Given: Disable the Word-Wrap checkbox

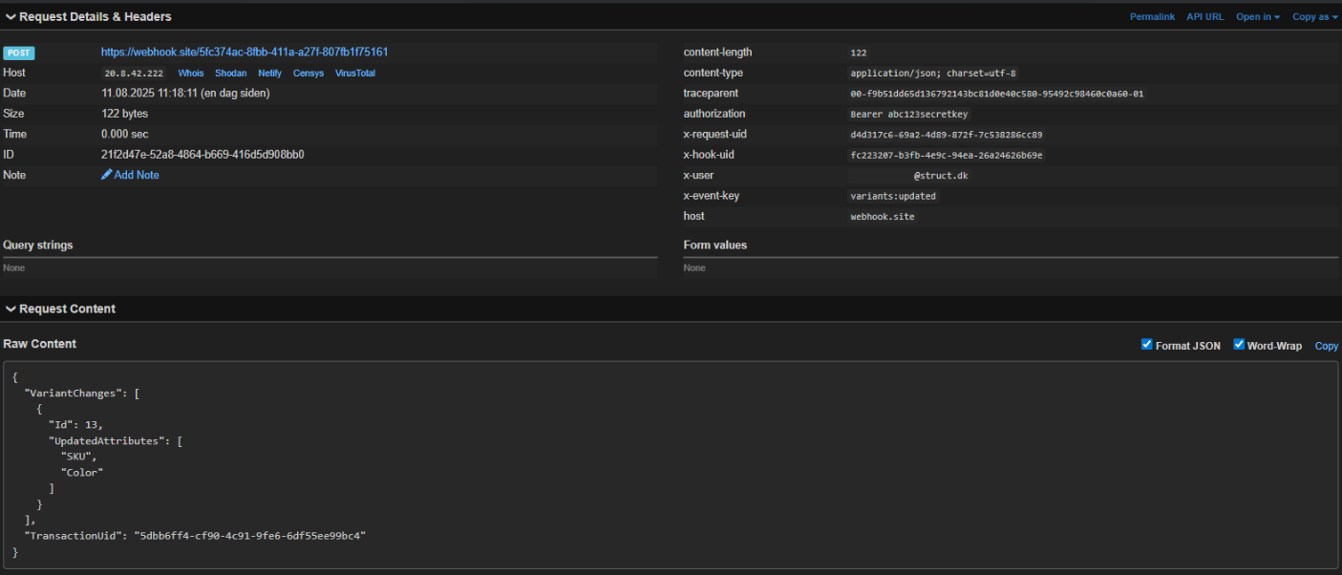Looking at the screenshot, I should tap(1239, 345).
